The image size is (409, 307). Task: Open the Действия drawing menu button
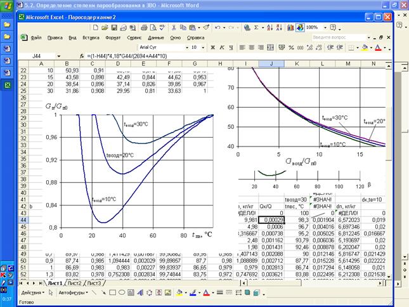(33, 292)
